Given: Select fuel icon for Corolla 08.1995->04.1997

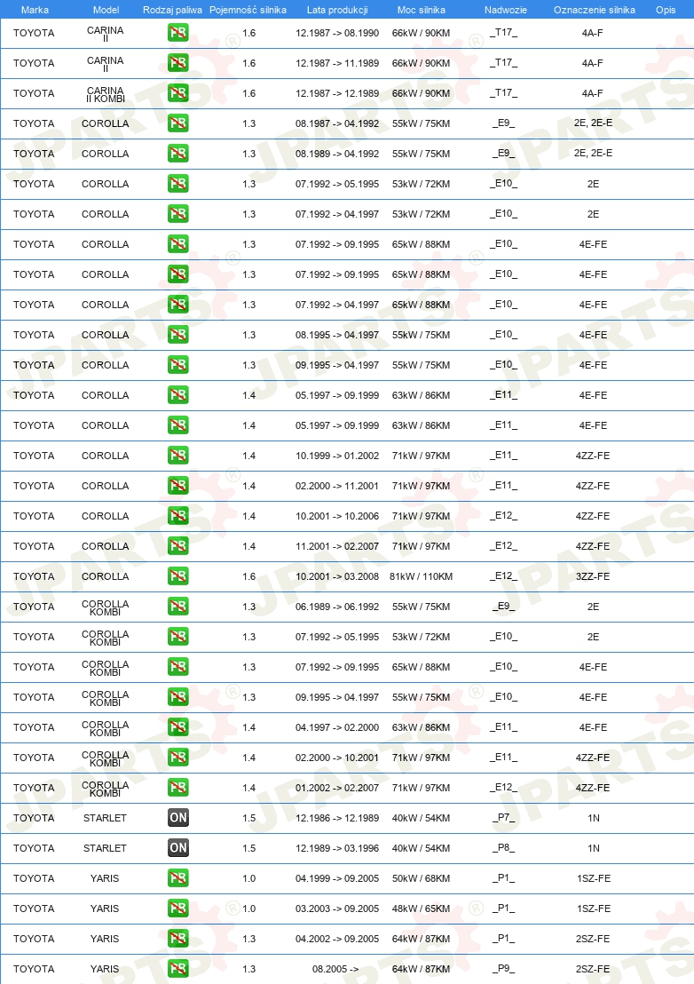Looking at the screenshot, I should pos(178,335).
